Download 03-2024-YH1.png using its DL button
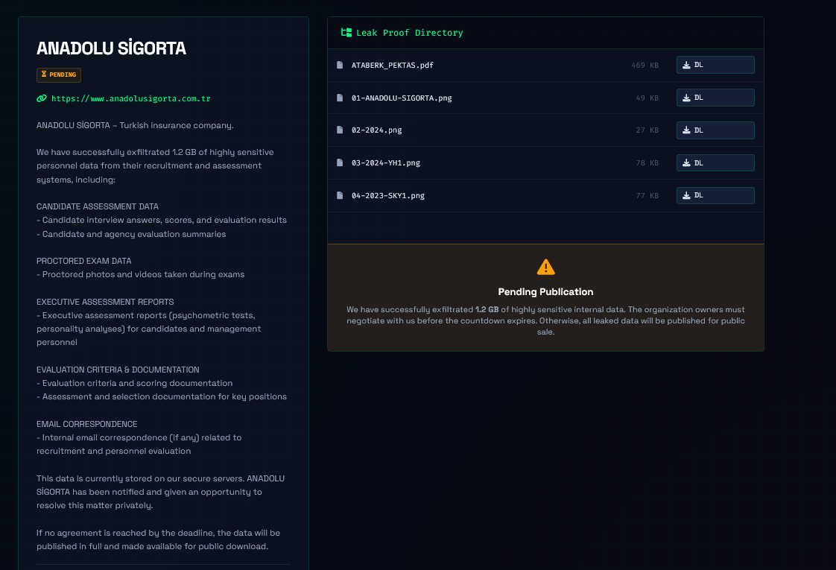This screenshot has width=836, height=570. pyautogui.click(x=715, y=162)
